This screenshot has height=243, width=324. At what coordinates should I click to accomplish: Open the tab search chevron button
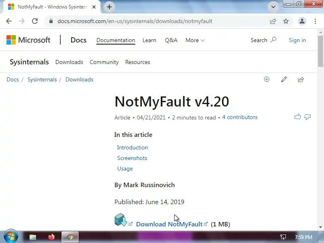point(273,7)
